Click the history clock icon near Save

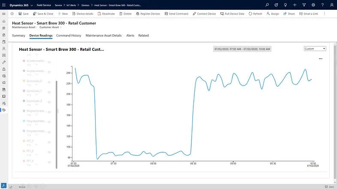tap(12, 14)
